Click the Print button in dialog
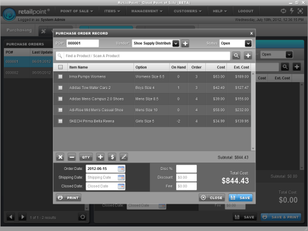Viewport: 308px width, 231px height. pos(68,197)
